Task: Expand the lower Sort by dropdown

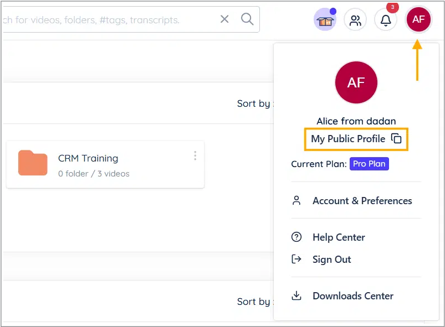Action: (x=254, y=302)
